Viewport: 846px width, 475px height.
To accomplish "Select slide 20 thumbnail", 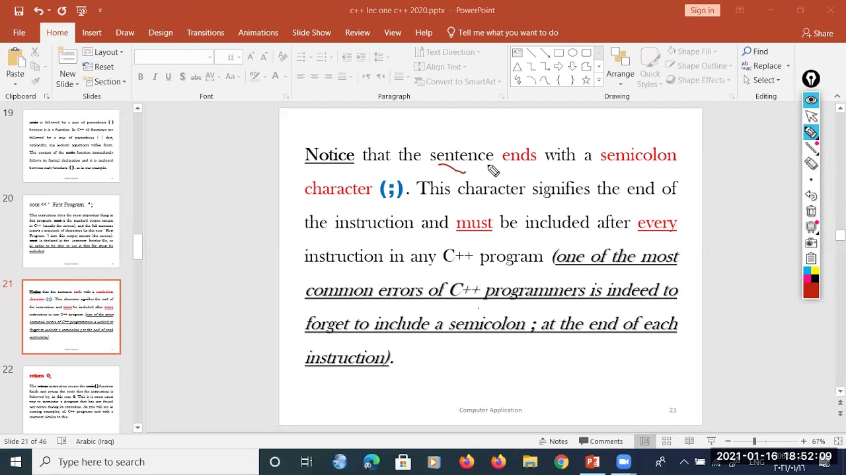I will point(71,231).
